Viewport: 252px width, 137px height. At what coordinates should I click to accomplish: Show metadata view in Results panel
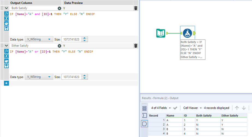click(145, 115)
